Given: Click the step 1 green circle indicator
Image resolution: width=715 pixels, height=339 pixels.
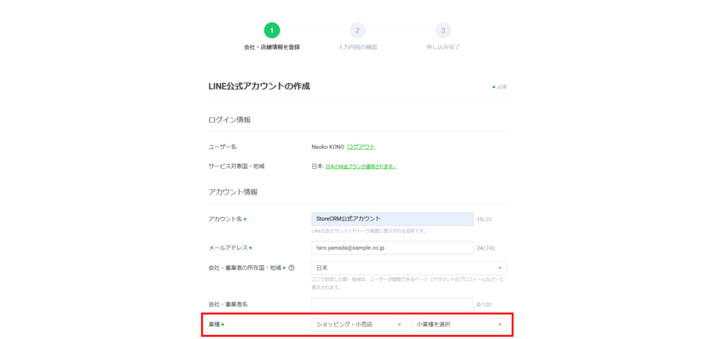Looking at the screenshot, I should pos(272,30).
